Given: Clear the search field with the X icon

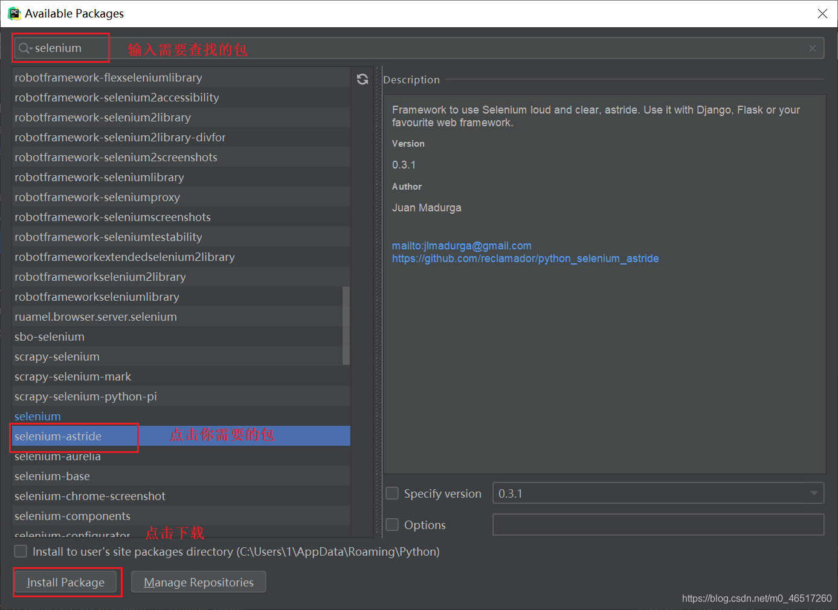Looking at the screenshot, I should (x=813, y=48).
